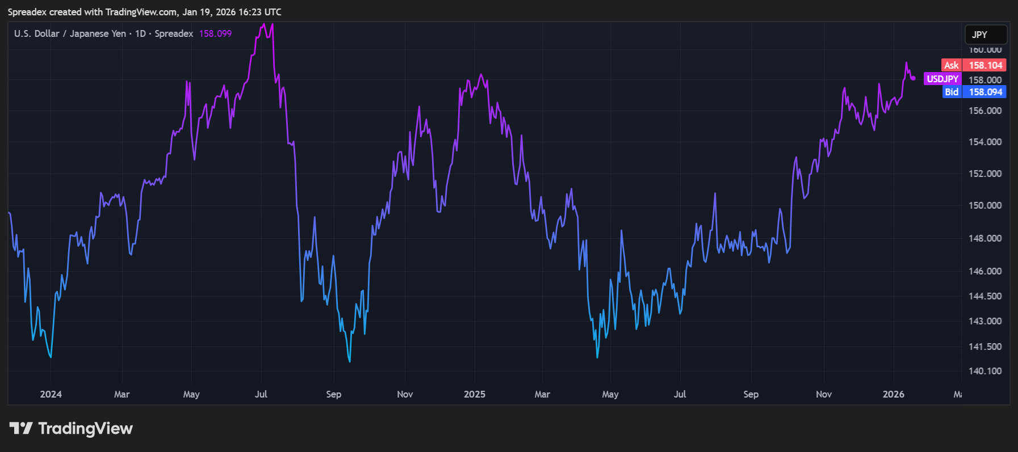Click the last price dot on chart line

point(913,78)
